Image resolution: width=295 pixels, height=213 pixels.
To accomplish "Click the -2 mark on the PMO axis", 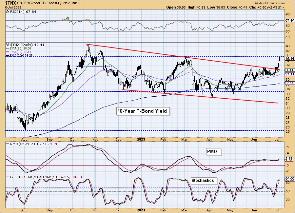I will click(287, 171).
